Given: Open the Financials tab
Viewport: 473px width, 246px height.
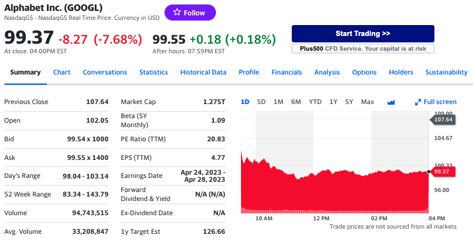Looking at the screenshot, I should [x=287, y=73].
